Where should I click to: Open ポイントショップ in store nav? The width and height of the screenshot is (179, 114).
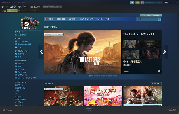coord(86,19)
